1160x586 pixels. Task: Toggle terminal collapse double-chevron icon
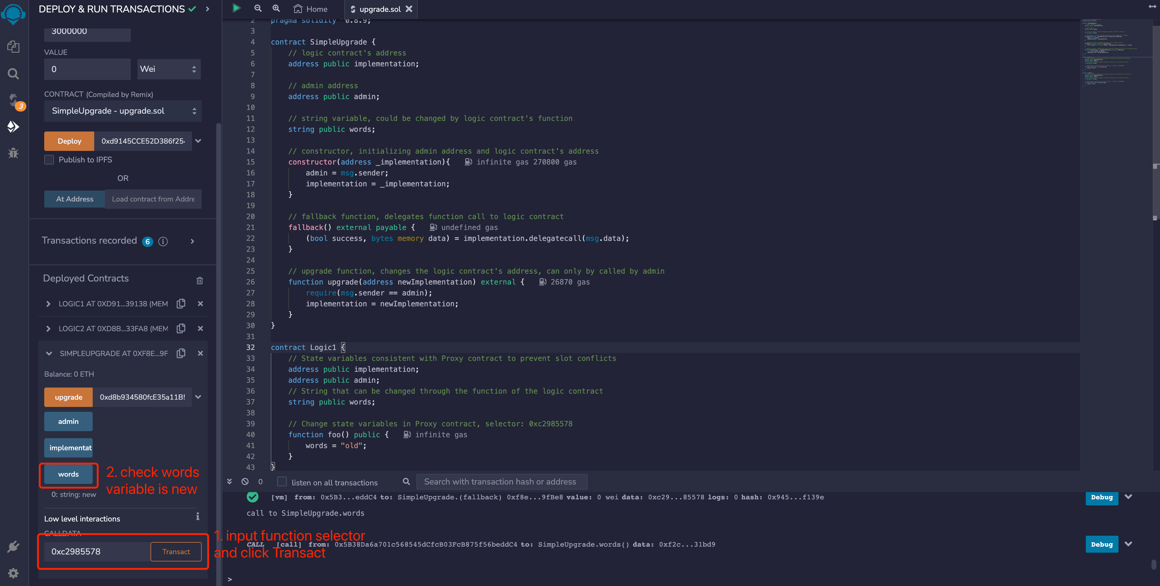(229, 481)
